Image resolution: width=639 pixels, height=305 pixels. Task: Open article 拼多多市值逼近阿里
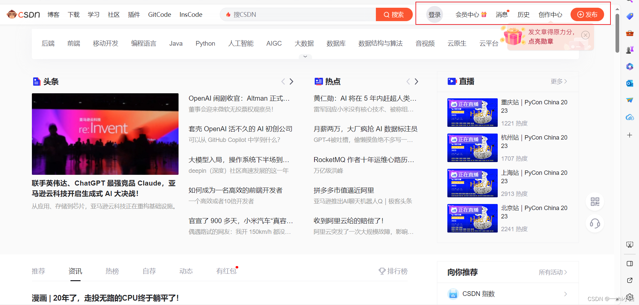(x=344, y=190)
